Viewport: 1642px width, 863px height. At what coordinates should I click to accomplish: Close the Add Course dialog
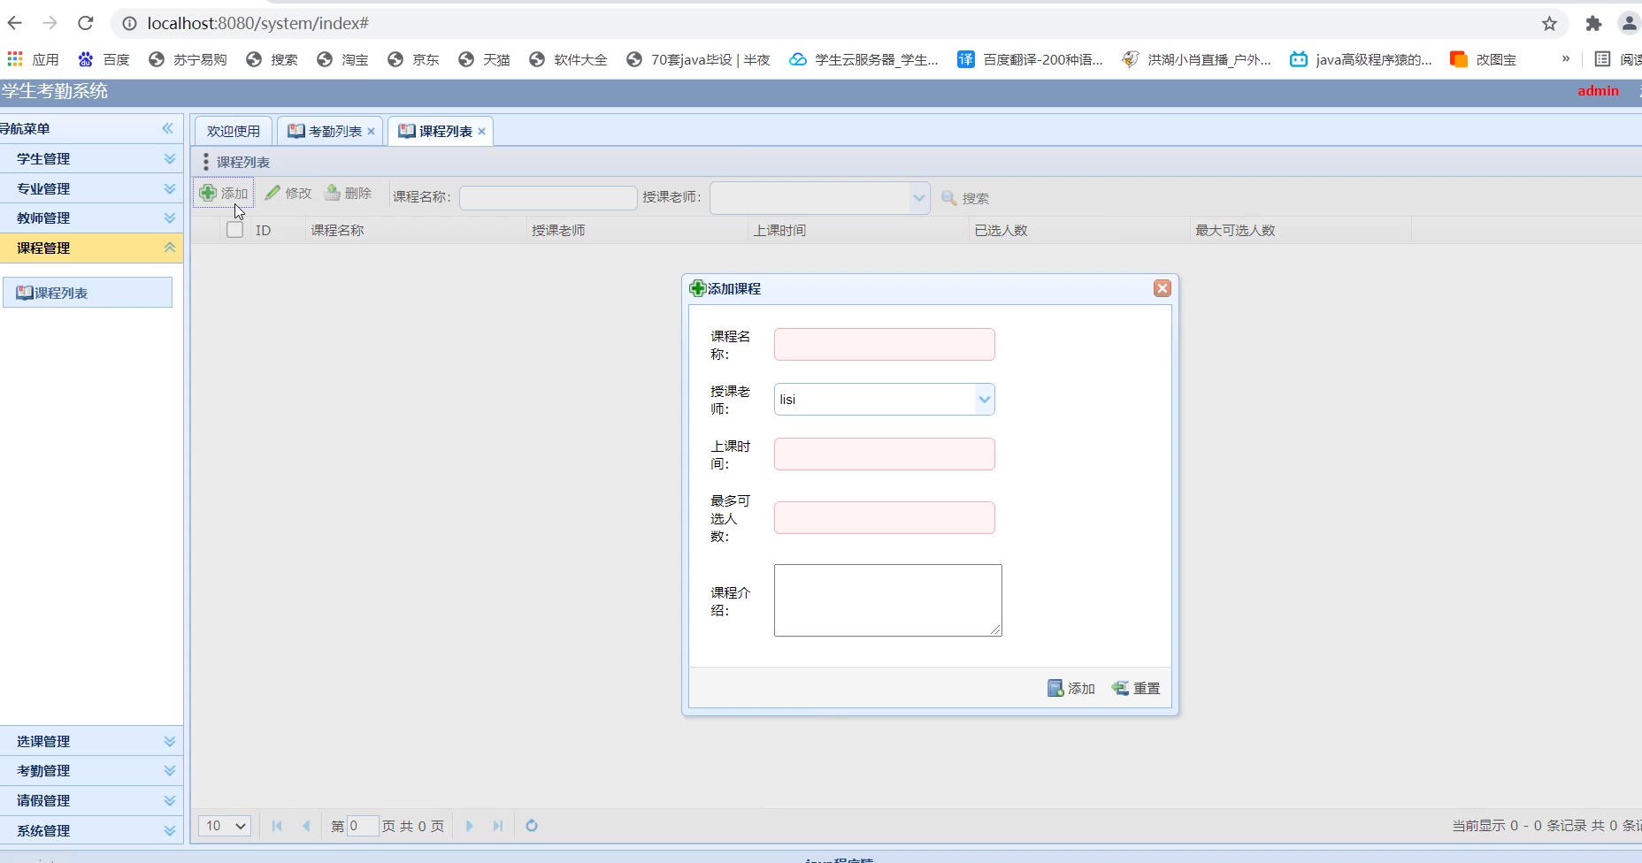point(1162,288)
